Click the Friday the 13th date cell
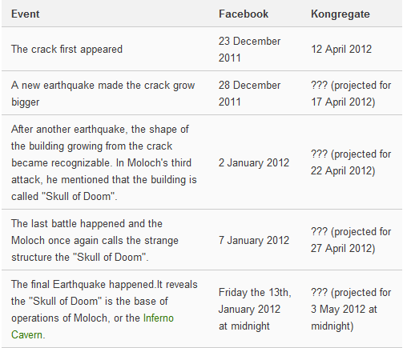403x348 pixels. (x=255, y=309)
